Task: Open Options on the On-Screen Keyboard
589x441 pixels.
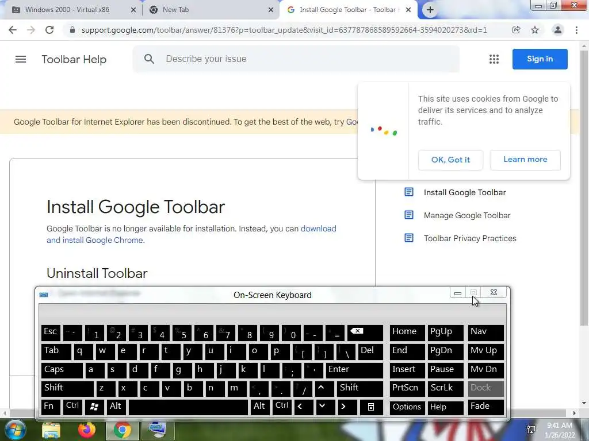Action: pos(407,407)
